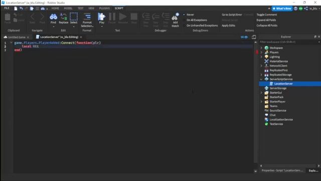This screenshot has height=181, width=321.
Task: Click the Explorer horizontal scrollbar right arrow
Action: point(319,166)
